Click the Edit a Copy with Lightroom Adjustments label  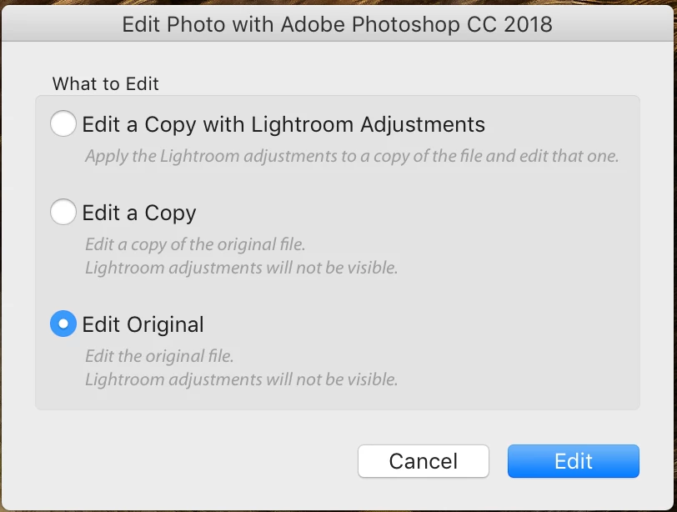(x=283, y=125)
